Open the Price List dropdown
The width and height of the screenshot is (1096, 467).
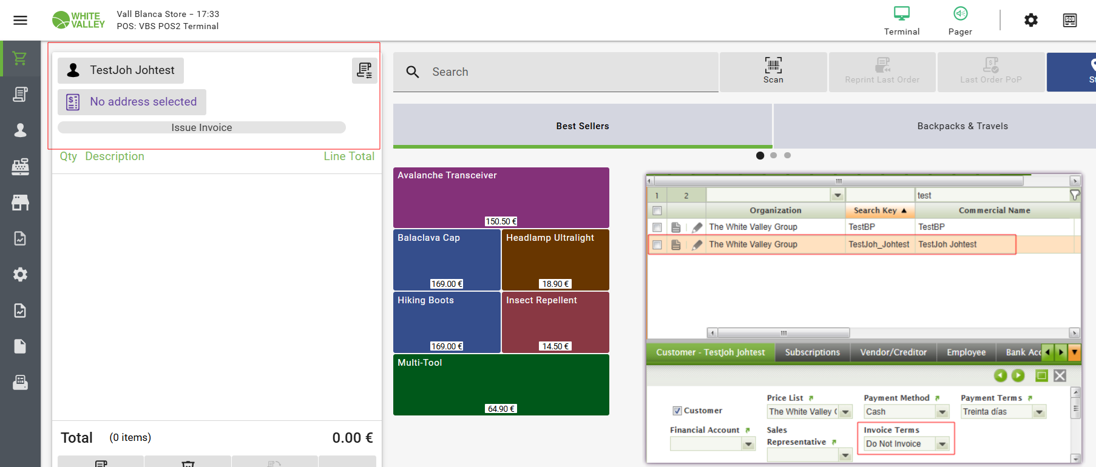(x=845, y=412)
